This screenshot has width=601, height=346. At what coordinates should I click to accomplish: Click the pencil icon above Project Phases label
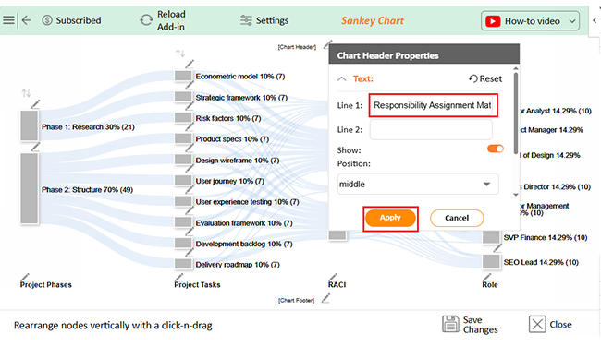point(25,277)
